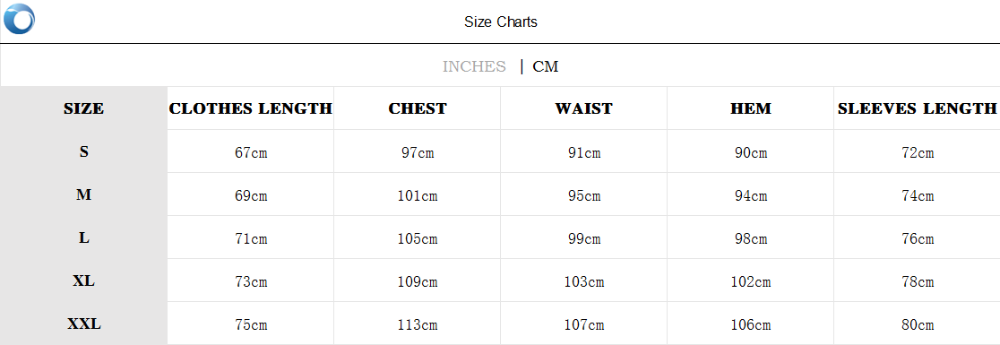Click the HEM column header
Viewport: 1000px width, 345px height.
pos(751,108)
